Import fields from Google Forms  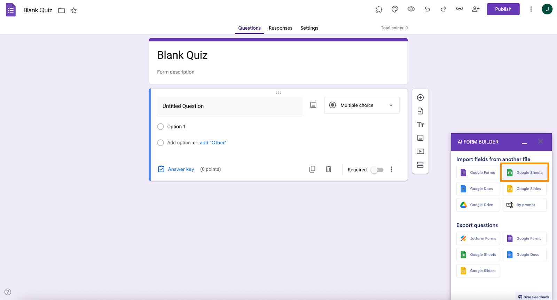point(478,173)
